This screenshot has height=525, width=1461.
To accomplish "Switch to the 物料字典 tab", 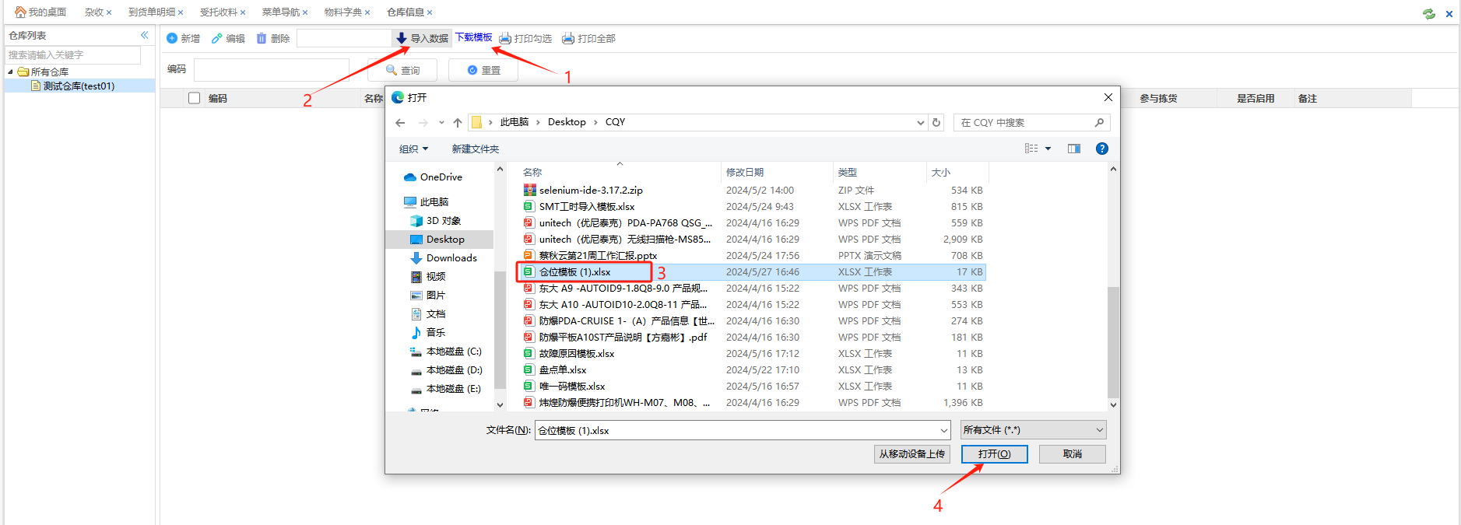I will pos(342,12).
